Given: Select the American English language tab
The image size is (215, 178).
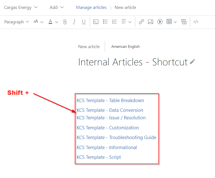Looking at the screenshot, I should pos(126,47).
